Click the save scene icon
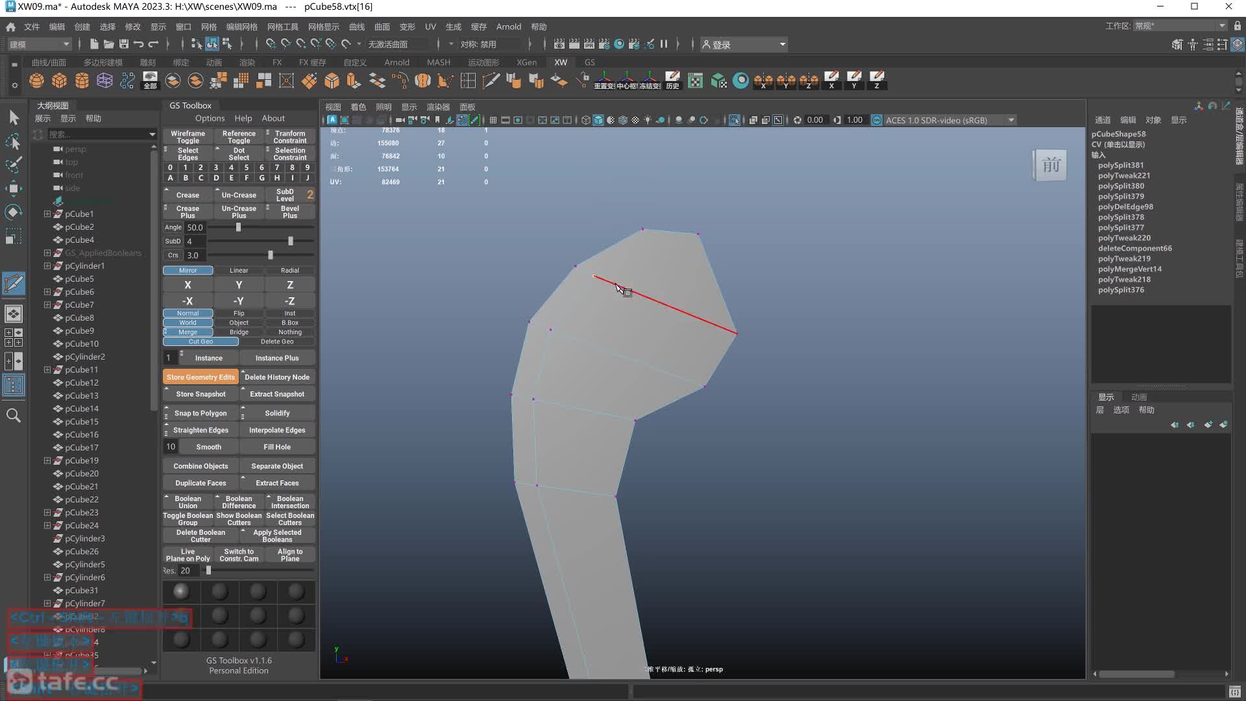Image resolution: width=1246 pixels, height=701 pixels. 123,44
